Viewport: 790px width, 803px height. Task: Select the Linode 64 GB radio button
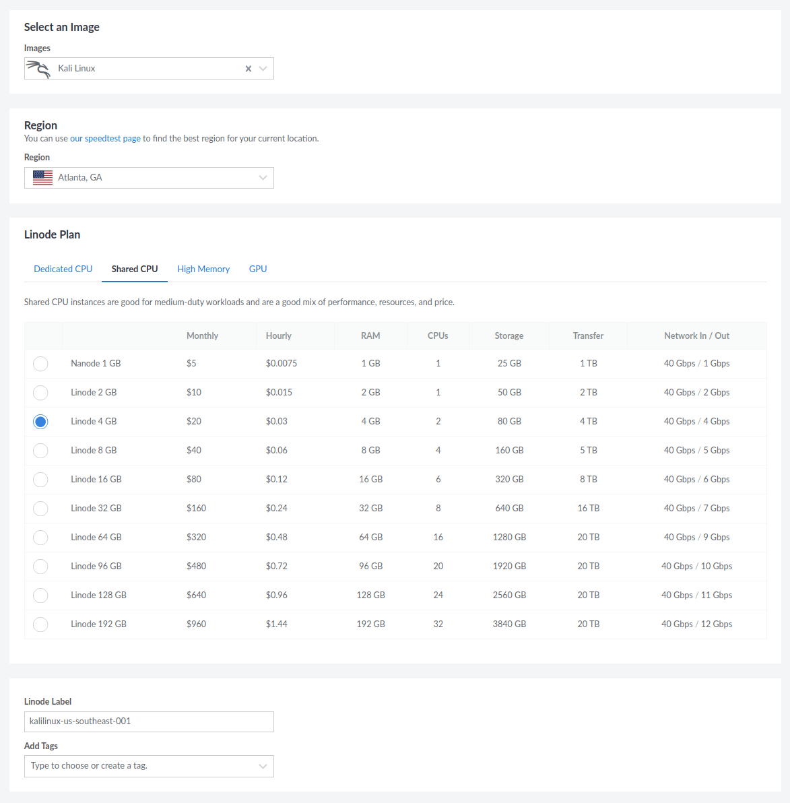(40, 538)
